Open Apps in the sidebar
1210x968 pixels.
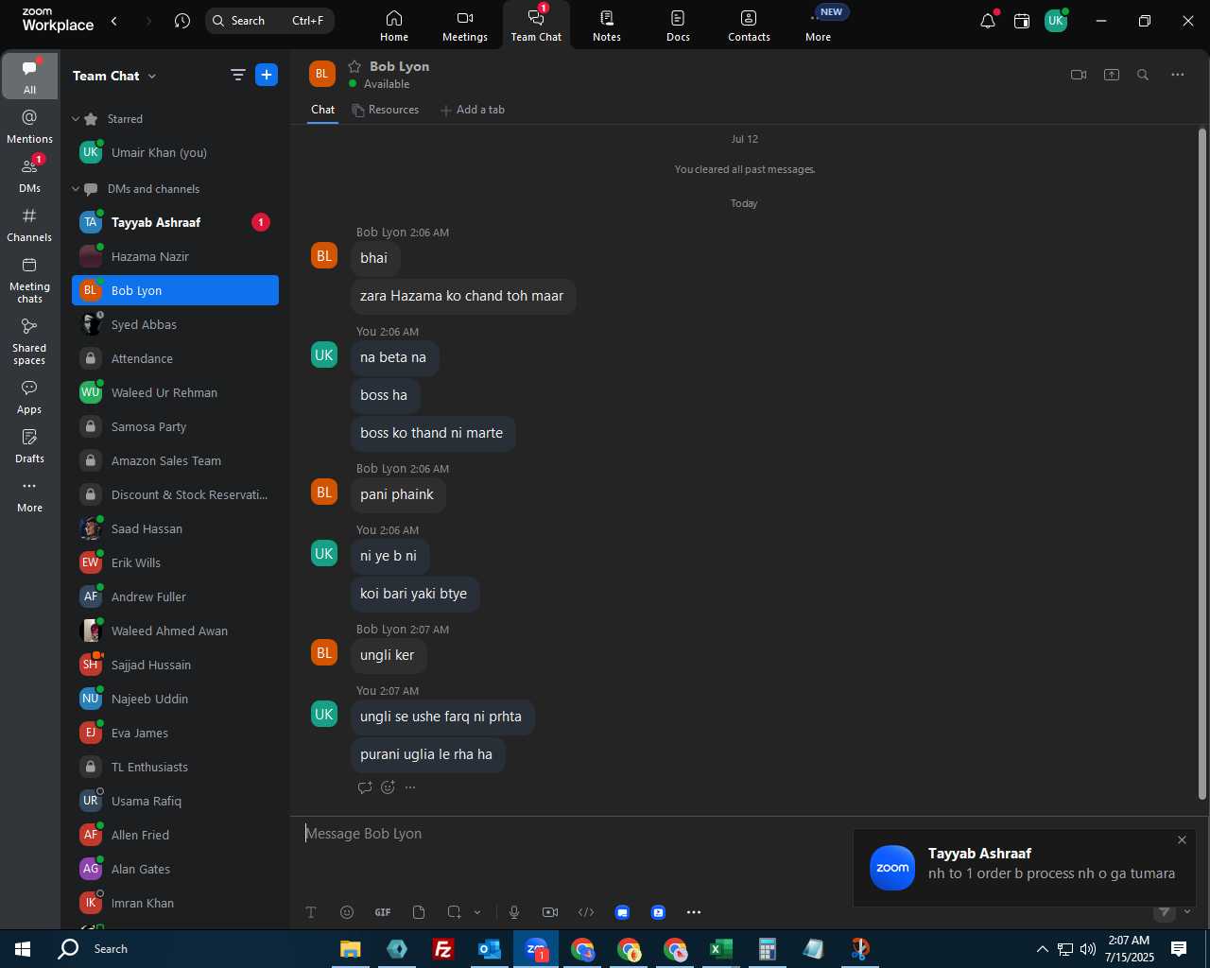(29, 397)
